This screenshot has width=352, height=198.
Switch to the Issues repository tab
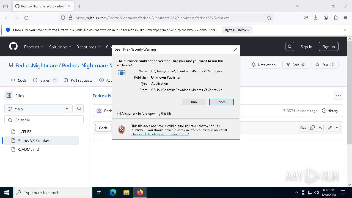45,80
